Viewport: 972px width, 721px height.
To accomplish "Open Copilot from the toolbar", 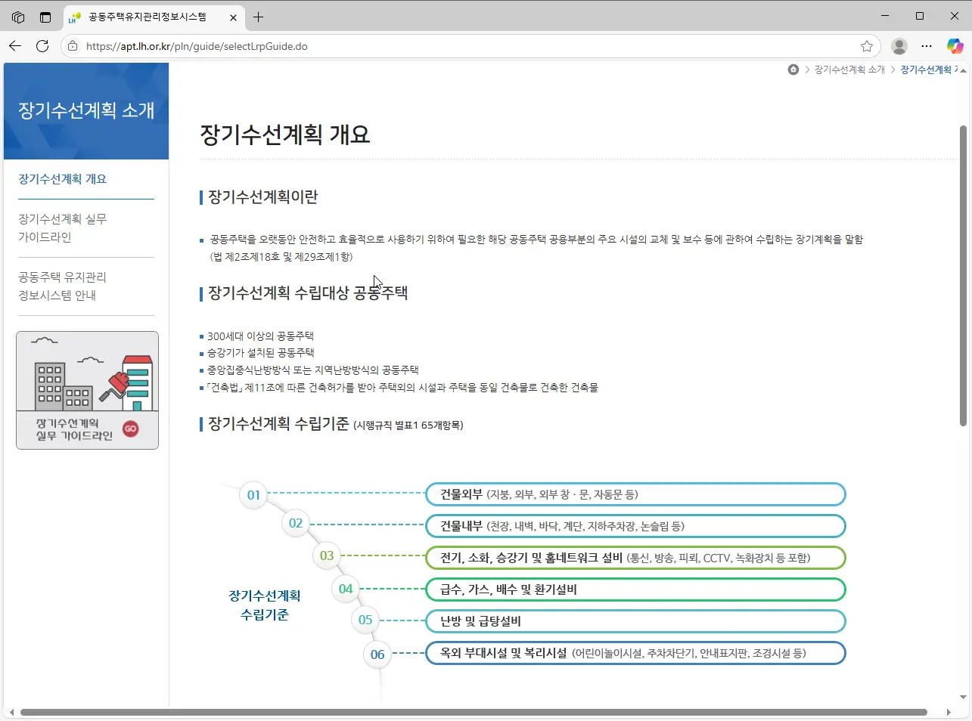I will point(955,46).
